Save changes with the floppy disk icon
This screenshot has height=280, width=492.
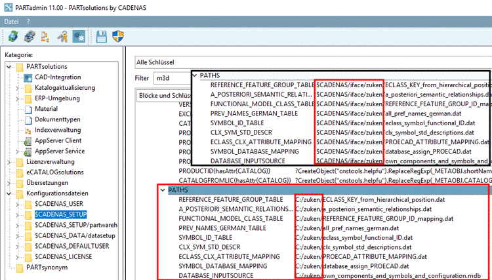pyautogui.click(x=101, y=37)
